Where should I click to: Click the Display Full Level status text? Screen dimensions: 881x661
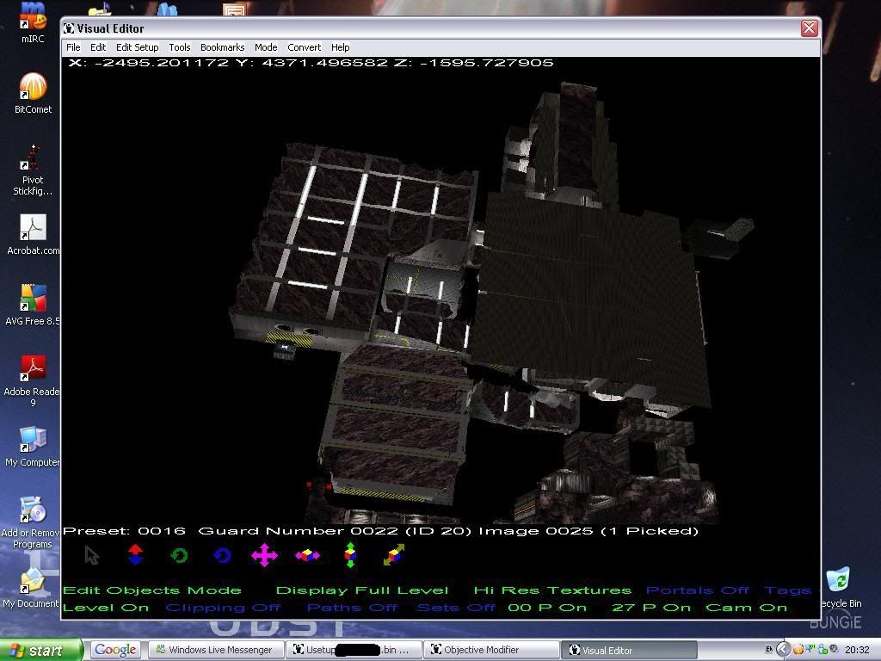click(362, 590)
